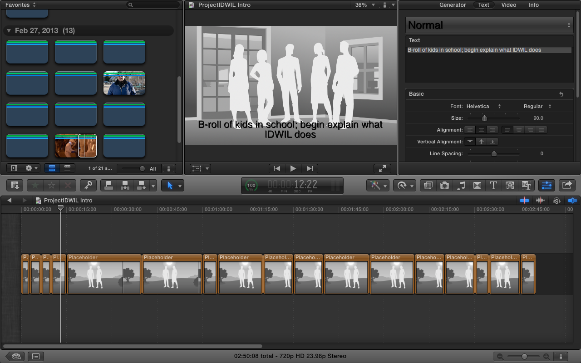Open browser gear action menu
Image resolution: width=581 pixels, height=363 pixels.
tap(32, 168)
